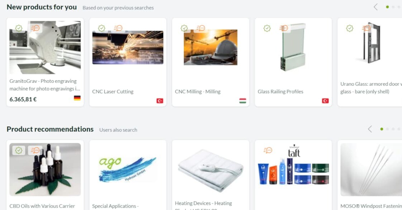Click the Turkish flag on CNC Laser Cutting card
This screenshot has width=402, height=210.
(160, 101)
